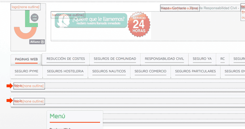
Task: Click the green and orange site logo
Action: (x=26, y=25)
